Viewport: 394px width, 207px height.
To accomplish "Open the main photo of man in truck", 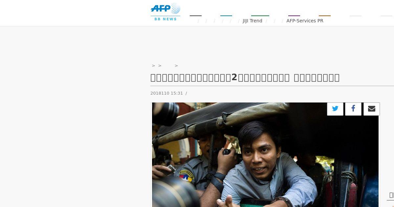I will [x=265, y=155].
